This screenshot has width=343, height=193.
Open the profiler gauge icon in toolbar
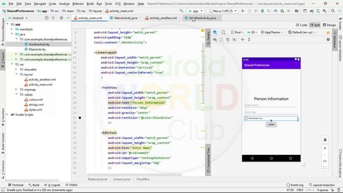(x=275, y=11)
